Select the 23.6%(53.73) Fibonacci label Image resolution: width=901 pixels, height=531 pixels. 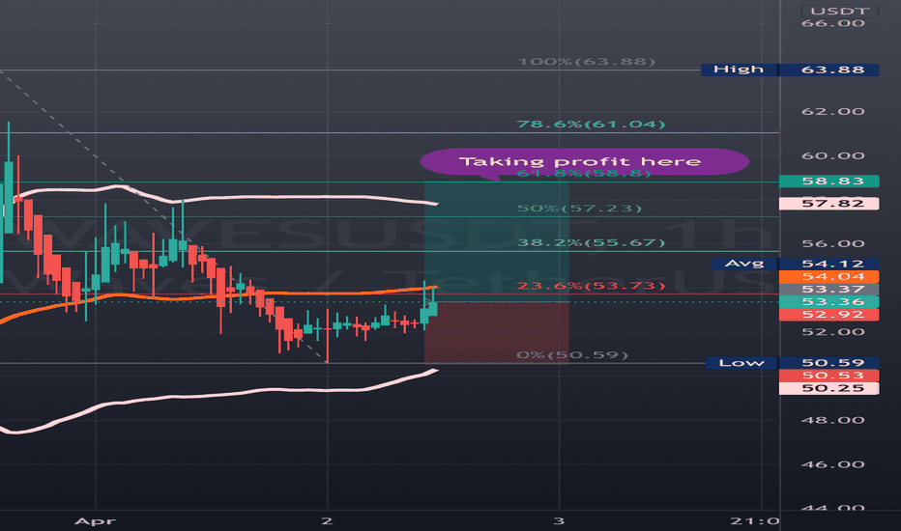pyautogui.click(x=592, y=286)
